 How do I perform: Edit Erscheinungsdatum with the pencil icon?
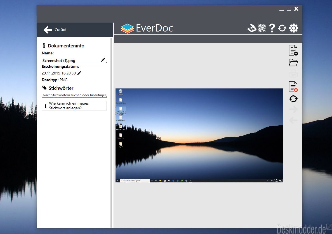79,73
